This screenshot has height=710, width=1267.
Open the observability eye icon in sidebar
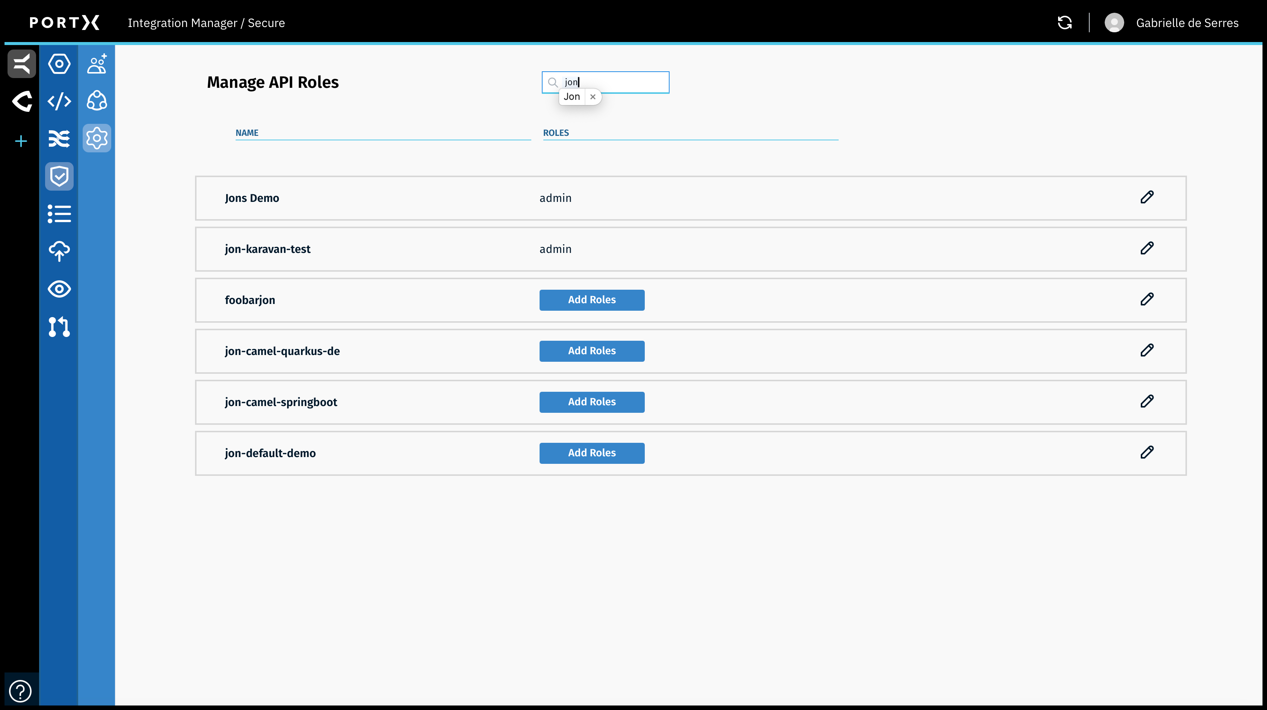point(59,289)
